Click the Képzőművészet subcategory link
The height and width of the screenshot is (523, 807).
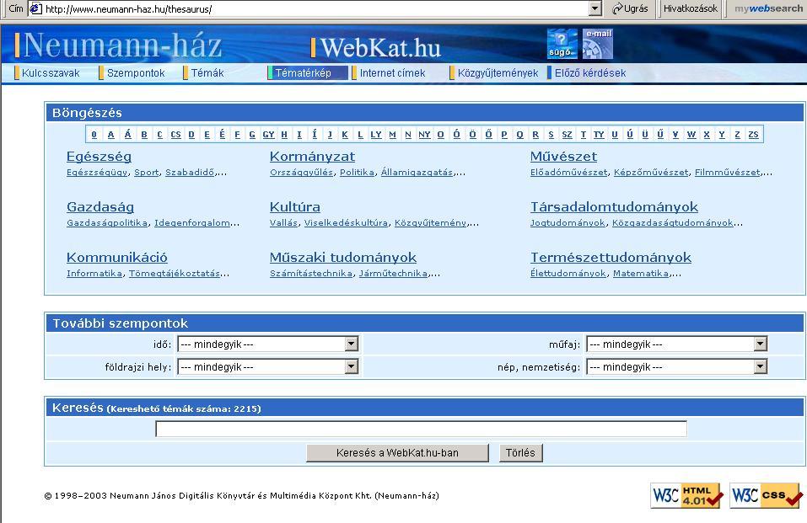coord(651,173)
